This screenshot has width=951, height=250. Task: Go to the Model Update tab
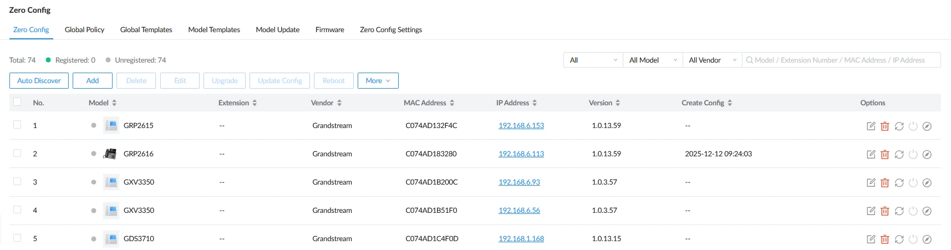(x=278, y=30)
